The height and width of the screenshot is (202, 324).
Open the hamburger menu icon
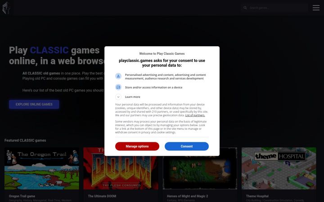click(x=316, y=8)
